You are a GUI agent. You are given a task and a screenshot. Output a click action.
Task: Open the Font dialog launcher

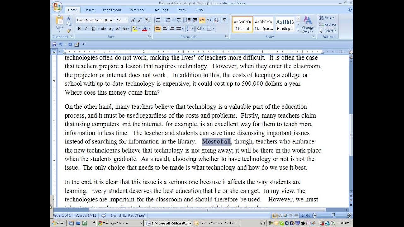149,37
